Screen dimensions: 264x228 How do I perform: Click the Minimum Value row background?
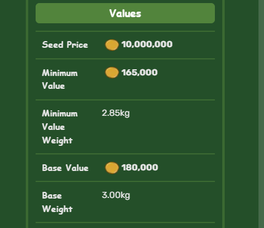(x=125, y=79)
